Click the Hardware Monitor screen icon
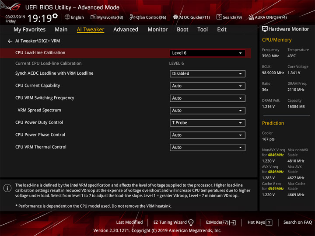The image size is (315, 236). 265,29
